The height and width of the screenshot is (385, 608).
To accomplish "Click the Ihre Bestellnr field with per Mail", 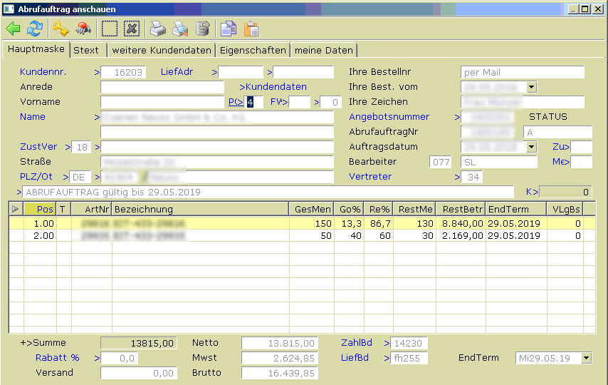I will pyautogui.click(x=522, y=72).
